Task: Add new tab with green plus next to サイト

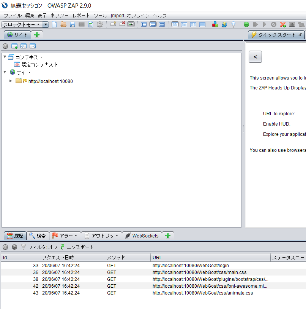Action: click(37, 35)
